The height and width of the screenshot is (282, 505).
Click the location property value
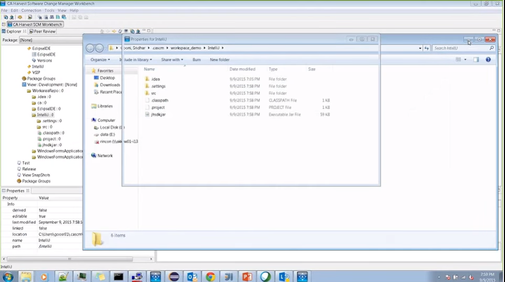pos(60,234)
